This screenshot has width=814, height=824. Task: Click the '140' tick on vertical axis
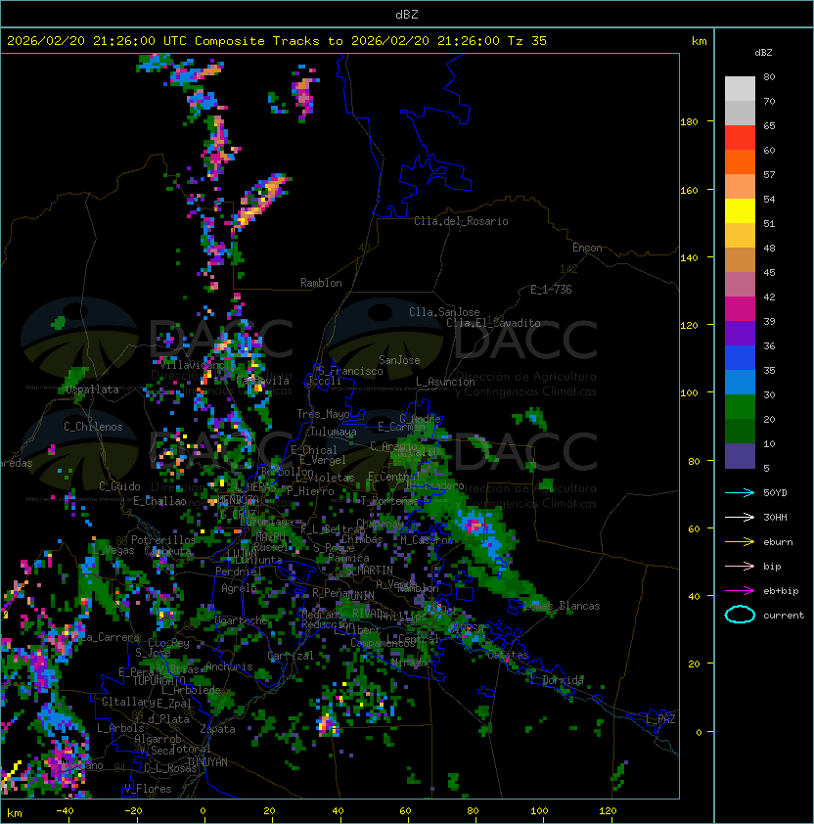pos(689,258)
